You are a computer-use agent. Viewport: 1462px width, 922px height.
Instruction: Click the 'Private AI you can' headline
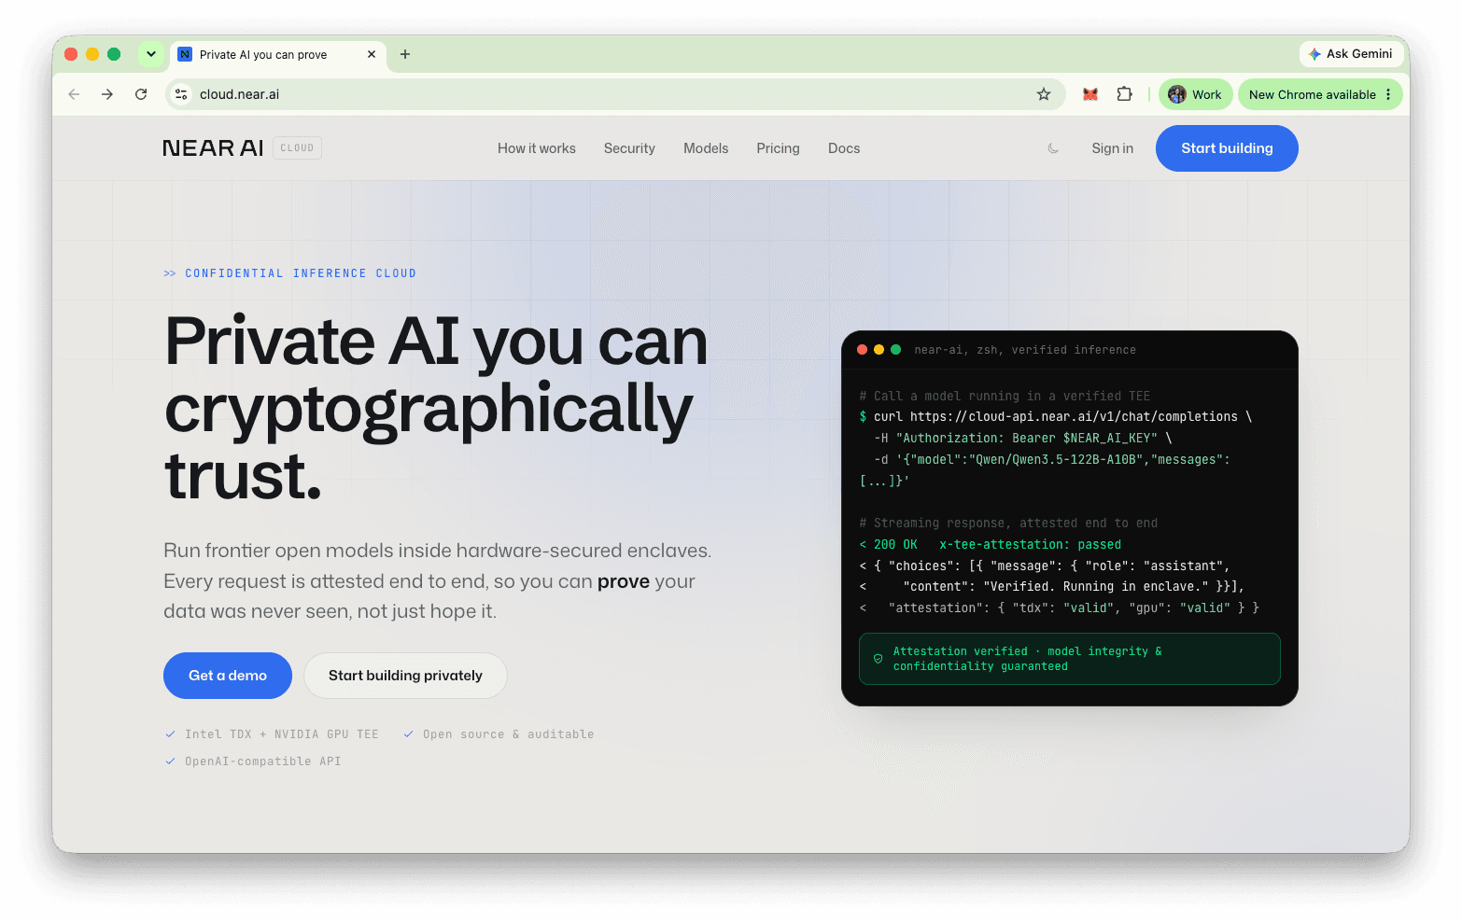point(436,342)
